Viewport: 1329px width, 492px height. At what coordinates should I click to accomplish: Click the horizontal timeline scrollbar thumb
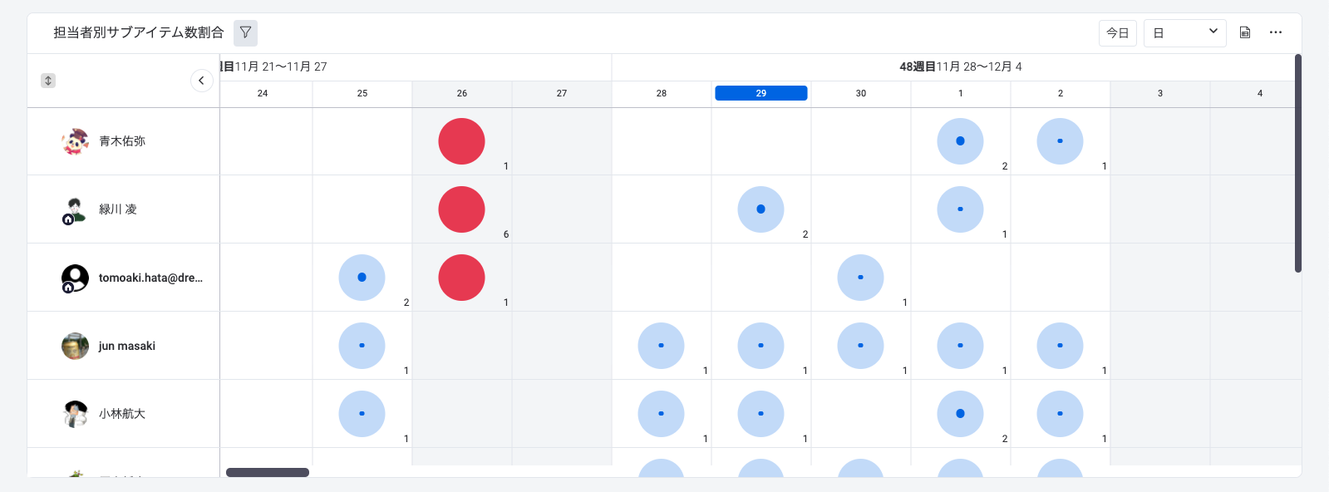268,472
